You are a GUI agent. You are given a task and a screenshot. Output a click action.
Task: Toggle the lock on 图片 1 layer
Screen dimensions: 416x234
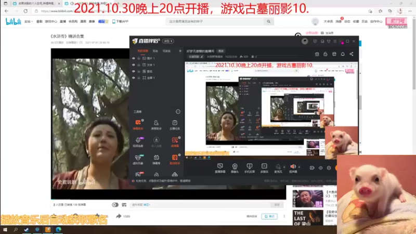[139, 58]
